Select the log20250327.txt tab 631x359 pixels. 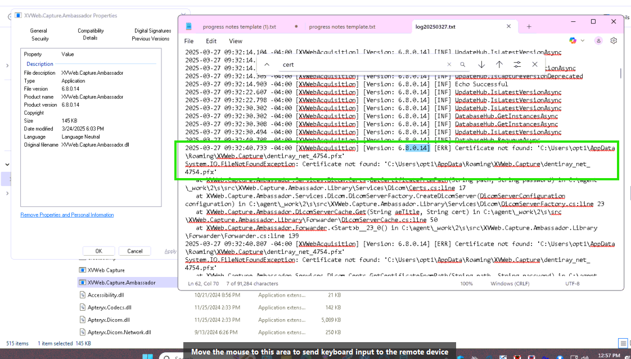click(435, 27)
